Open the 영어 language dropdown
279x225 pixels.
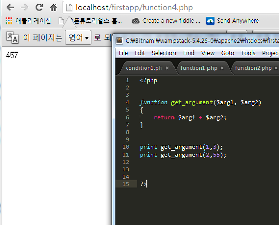tap(78, 37)
